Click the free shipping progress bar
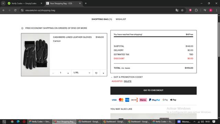This screenshot has height=124, width=220. [153, 37]
